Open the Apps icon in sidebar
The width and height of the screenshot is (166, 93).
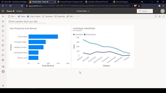point(3,45)
